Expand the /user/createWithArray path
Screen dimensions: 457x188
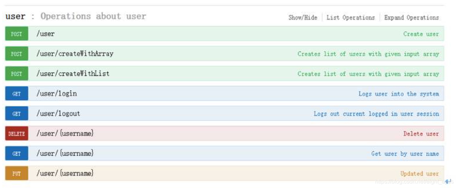point(75,54)
